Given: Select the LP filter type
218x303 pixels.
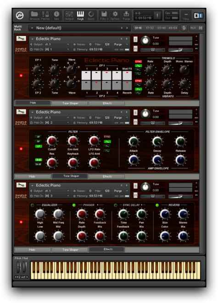Looking at the screenshot, I should [38, 146].
